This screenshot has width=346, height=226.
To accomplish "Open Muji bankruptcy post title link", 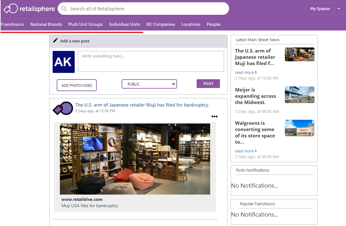I will 142,105.
